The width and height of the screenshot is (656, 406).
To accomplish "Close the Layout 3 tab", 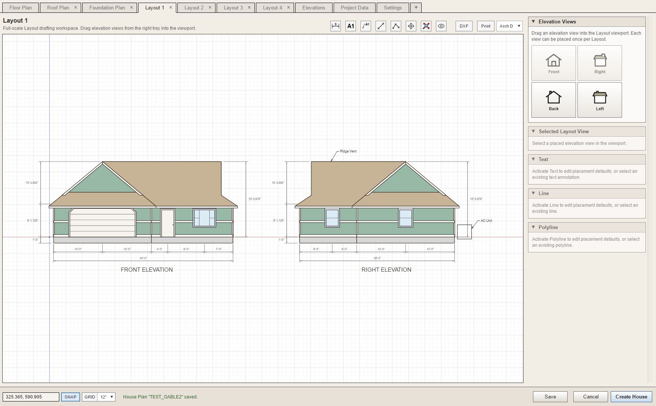I will click(x=249, y=8).
